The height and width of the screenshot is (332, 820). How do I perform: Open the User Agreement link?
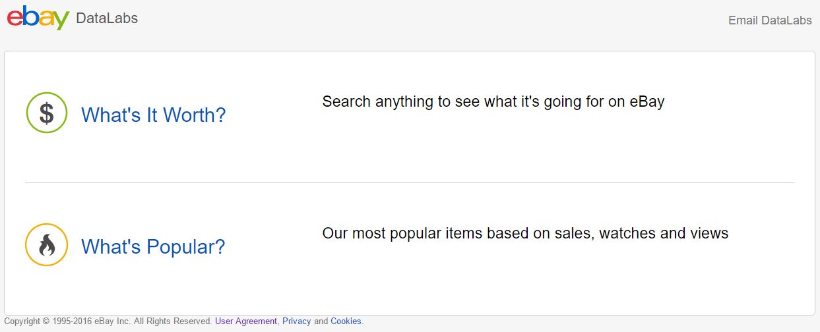tap(246, 321)
